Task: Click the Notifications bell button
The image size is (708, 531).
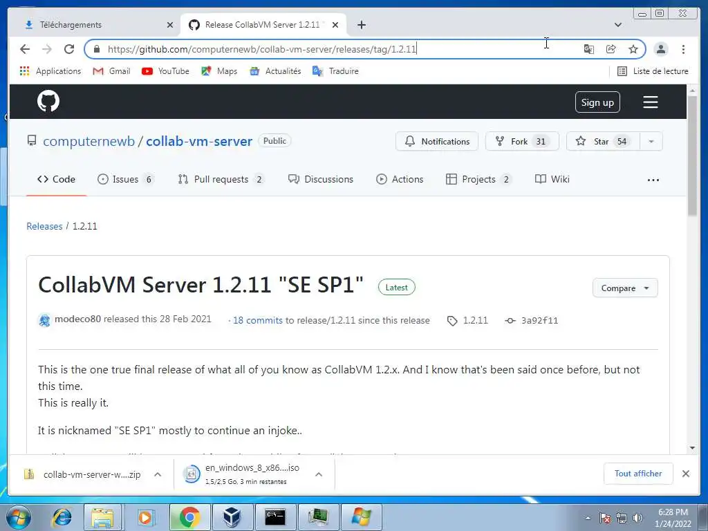Action: click(x=437, y=141)
